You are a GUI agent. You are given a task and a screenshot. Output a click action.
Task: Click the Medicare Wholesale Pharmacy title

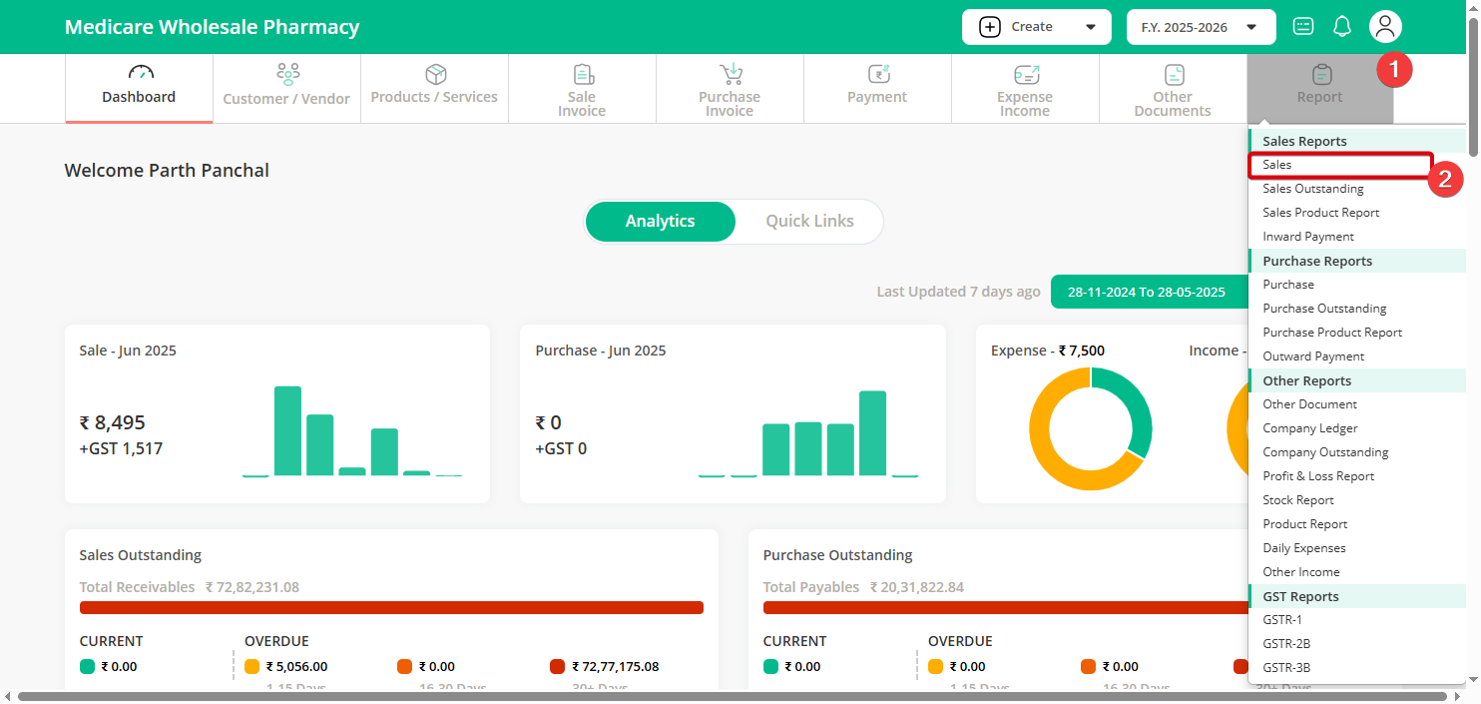212,27
